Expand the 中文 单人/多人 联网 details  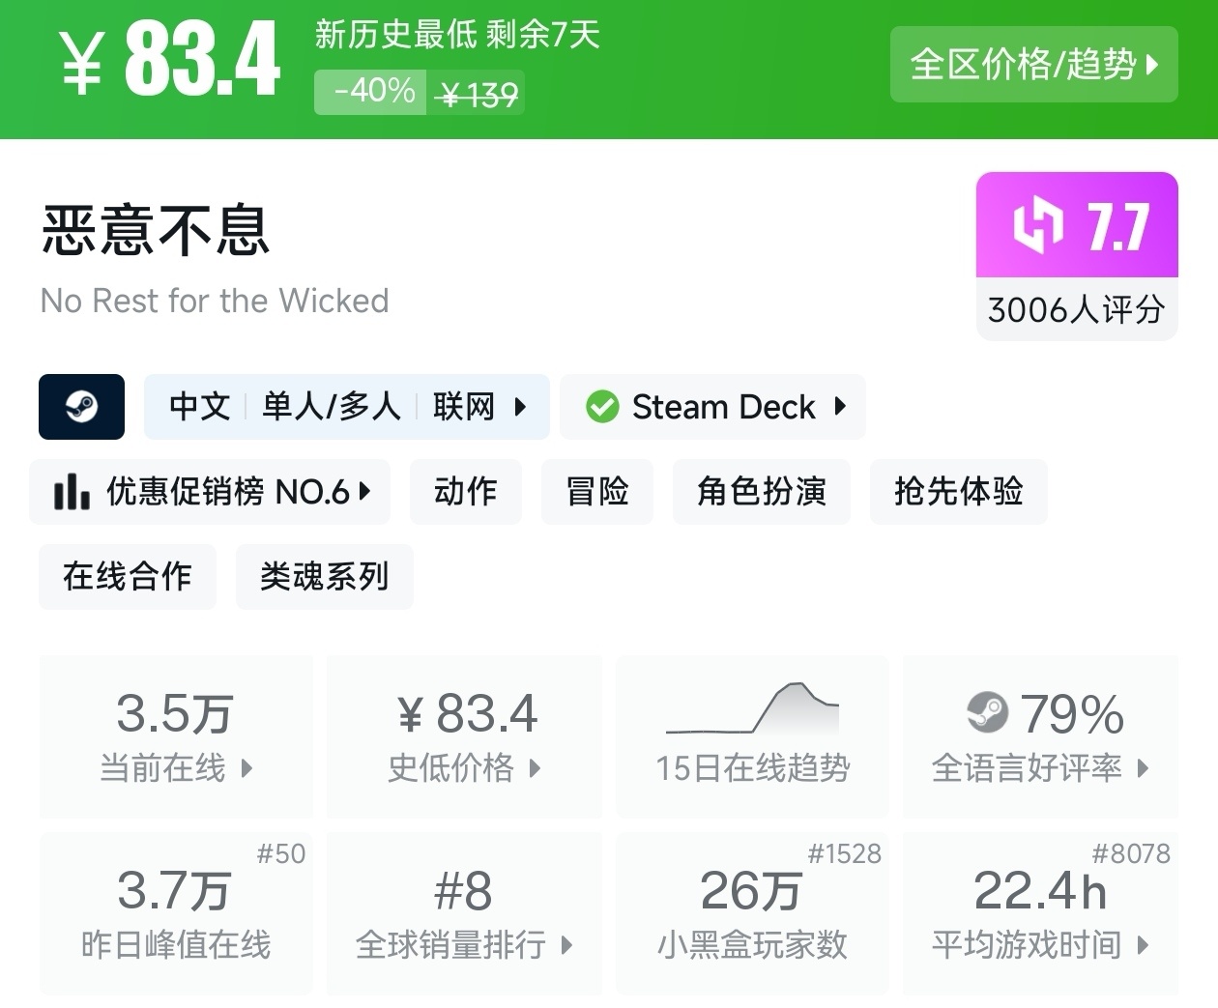coord(346,407)
